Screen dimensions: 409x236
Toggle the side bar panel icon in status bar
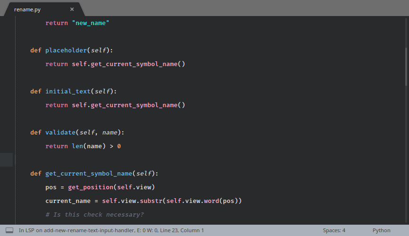9,230
